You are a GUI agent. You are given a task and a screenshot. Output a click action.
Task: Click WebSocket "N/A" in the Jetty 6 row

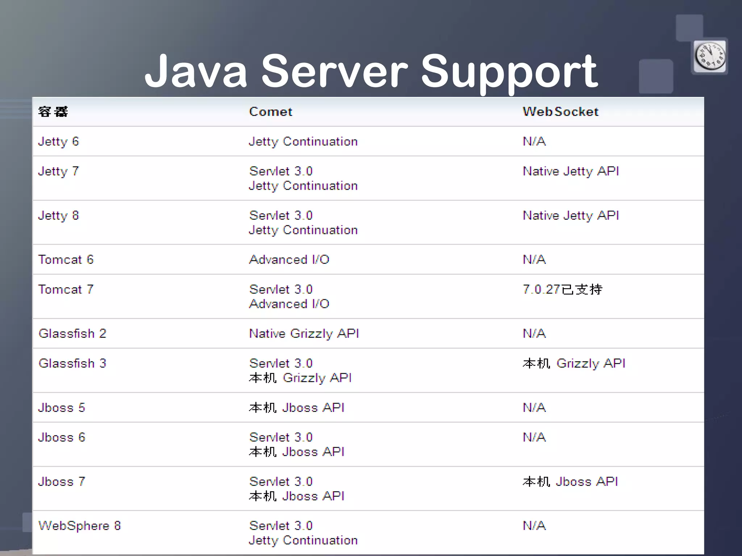[534, 141]
